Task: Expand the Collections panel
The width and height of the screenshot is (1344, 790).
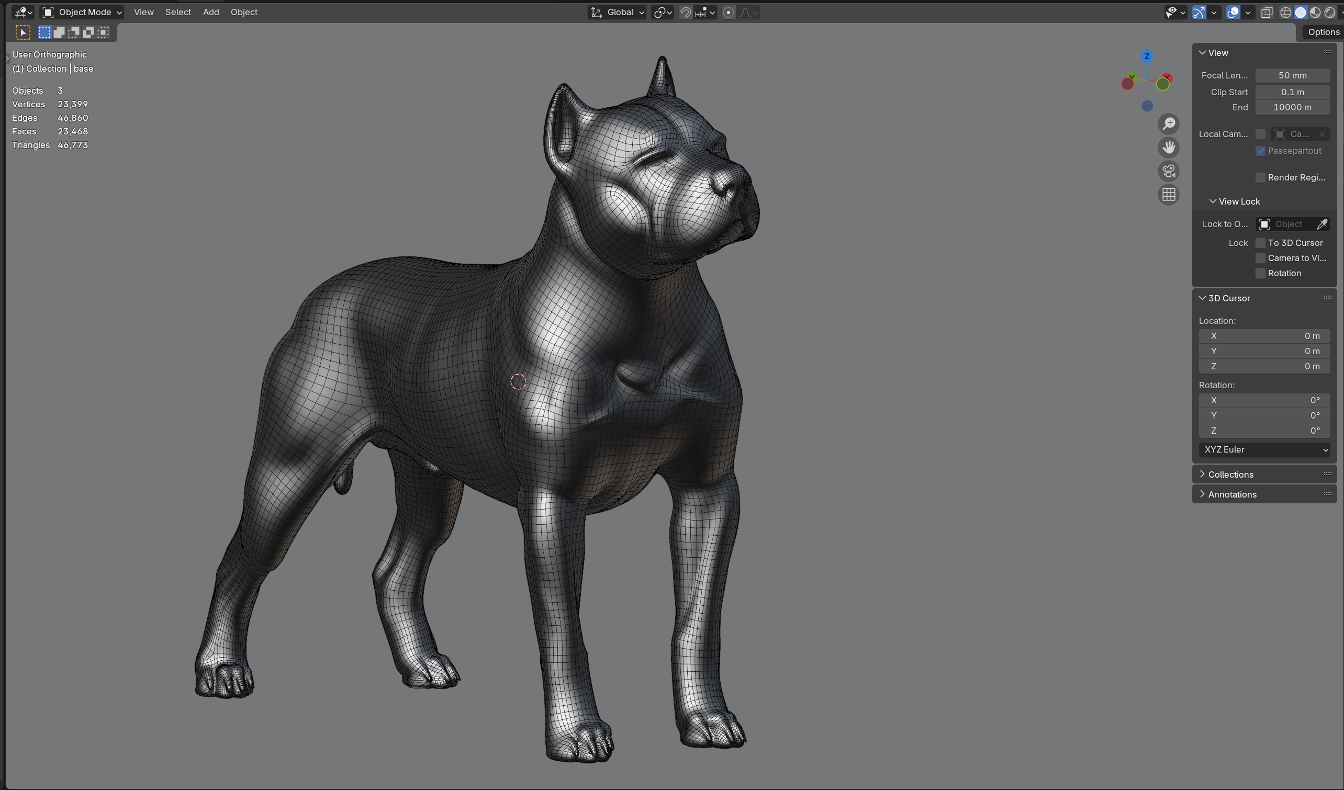Action: pyautogui.click(x=1230, y=475)
